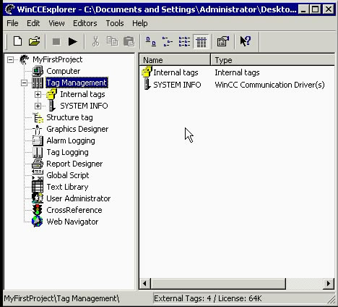
Task: Select the Graphics Designer label
Action: (x=77, y=129)
